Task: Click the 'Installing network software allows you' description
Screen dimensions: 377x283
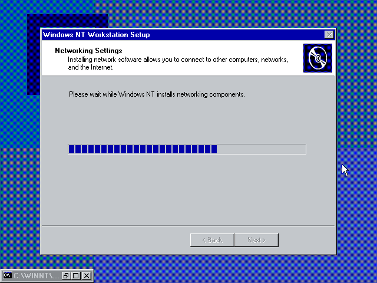Action: pos(178,63)
